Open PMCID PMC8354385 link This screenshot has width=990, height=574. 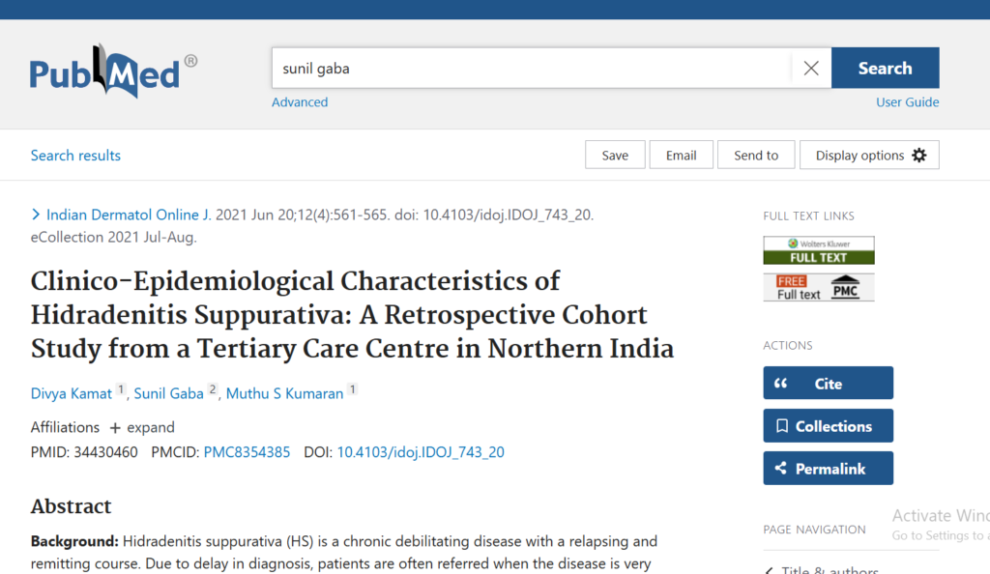pyautogui.click(x=247, y=452)
